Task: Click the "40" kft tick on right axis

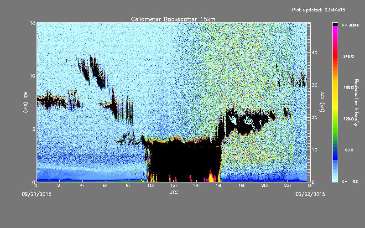Action: (x=314, y=52)
